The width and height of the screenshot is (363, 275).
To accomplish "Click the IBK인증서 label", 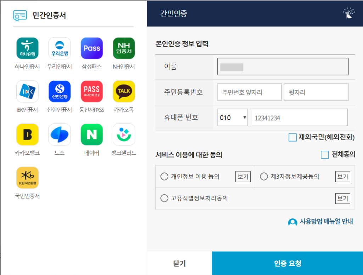I will pos(27,110).
